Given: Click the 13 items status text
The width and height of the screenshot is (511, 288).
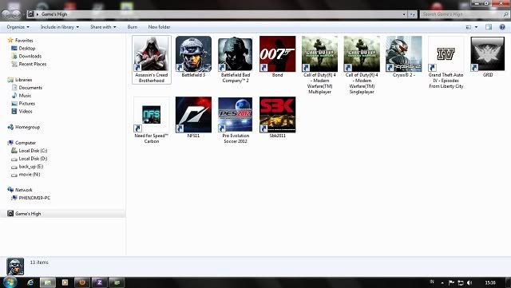Looking at the screenshot, I should 39,262.
